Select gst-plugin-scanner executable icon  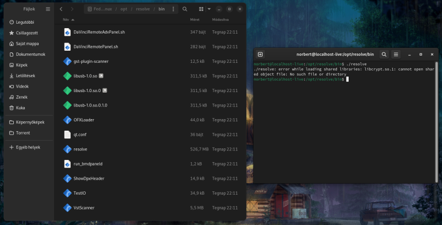(67, 61)
